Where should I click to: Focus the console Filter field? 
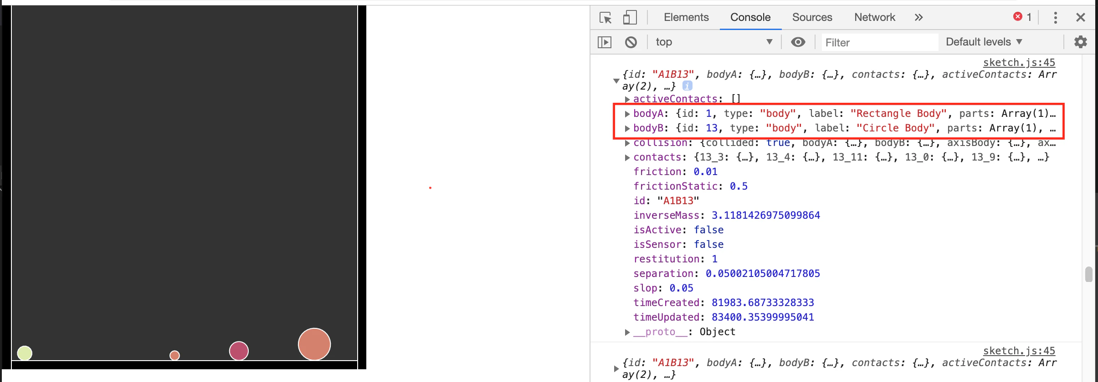tap(879, 42)
